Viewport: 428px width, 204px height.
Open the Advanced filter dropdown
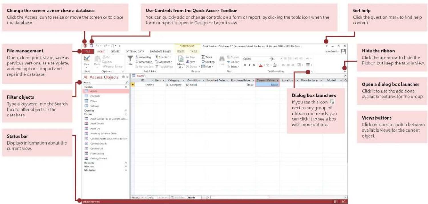click(x=163, y=62)
